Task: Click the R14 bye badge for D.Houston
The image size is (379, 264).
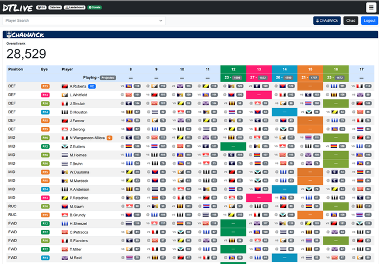Action: 45,112
